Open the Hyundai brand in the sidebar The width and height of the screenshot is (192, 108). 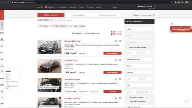[x=2, y=39]
